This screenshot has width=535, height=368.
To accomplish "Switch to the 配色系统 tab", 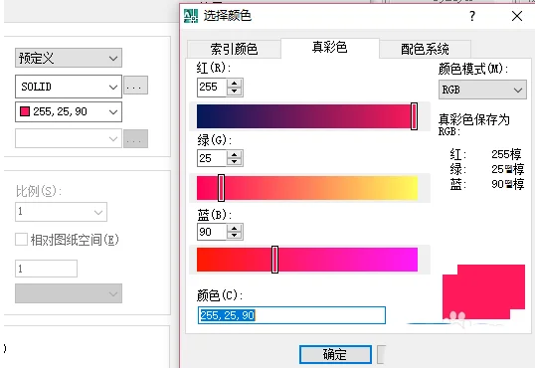I will [425, 49].
